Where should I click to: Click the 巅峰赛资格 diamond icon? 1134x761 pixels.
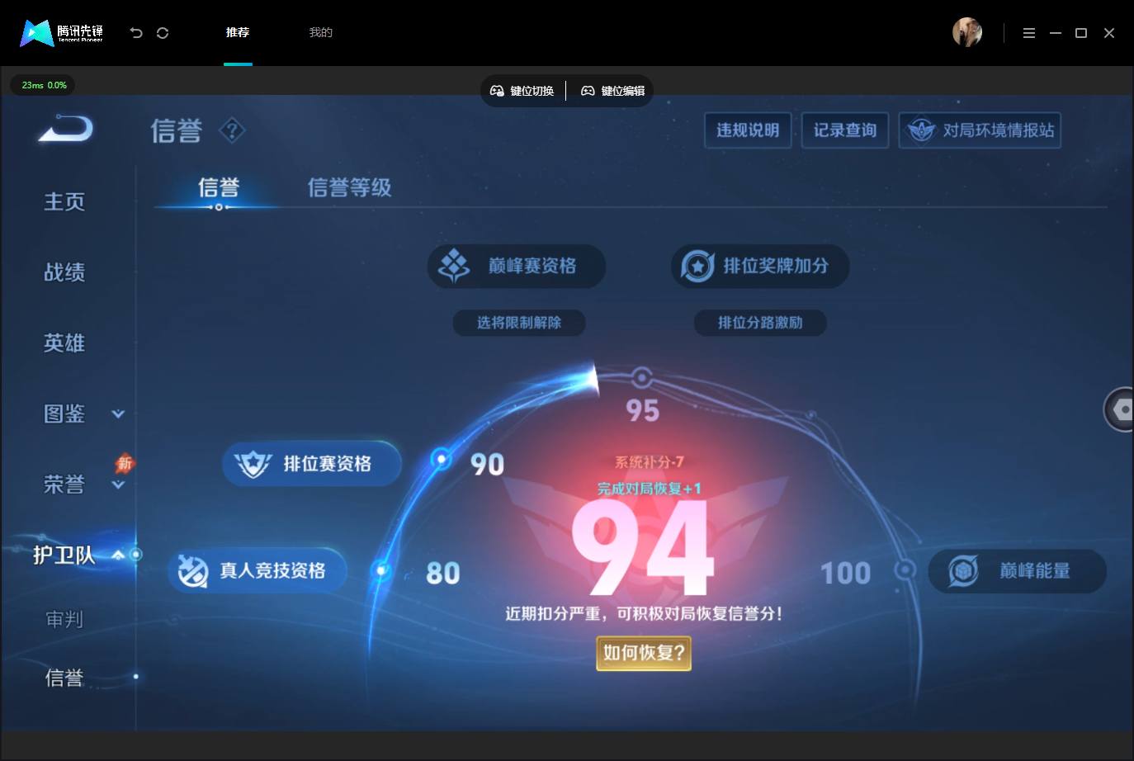click(454, 266)
